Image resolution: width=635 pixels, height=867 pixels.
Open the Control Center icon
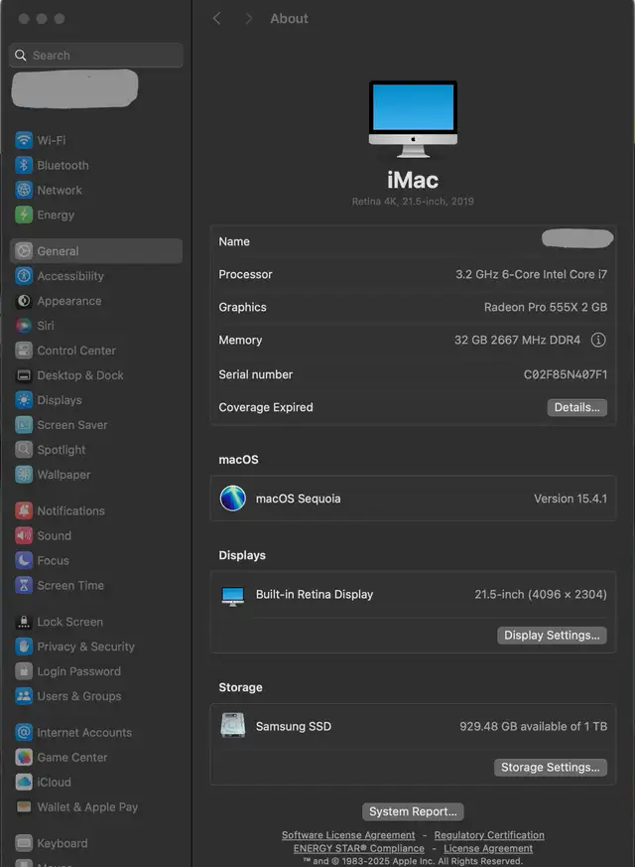pos(24,350)
